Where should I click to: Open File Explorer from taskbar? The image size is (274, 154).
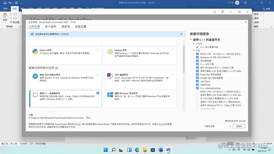click(145, 150)
